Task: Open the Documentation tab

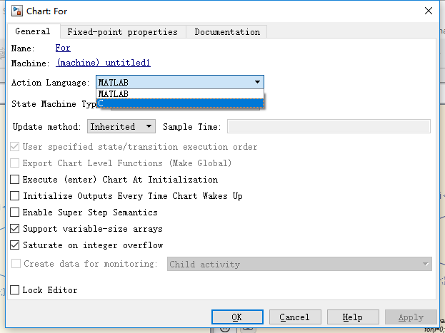Action: click(x=227, y=32)
